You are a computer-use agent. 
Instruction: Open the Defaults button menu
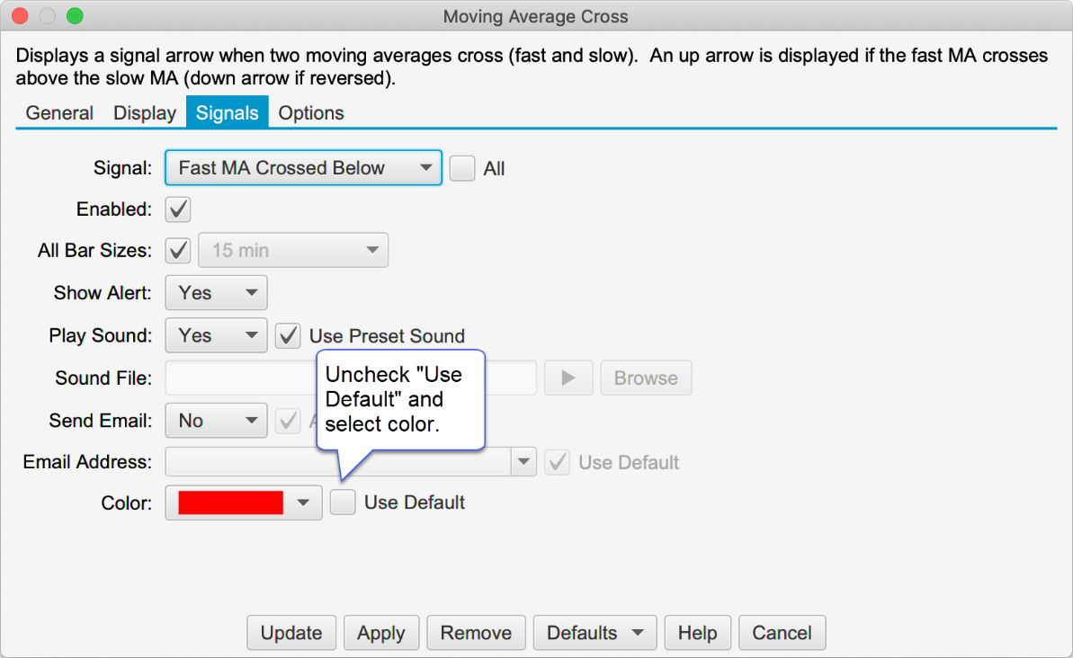coord(595,633)
